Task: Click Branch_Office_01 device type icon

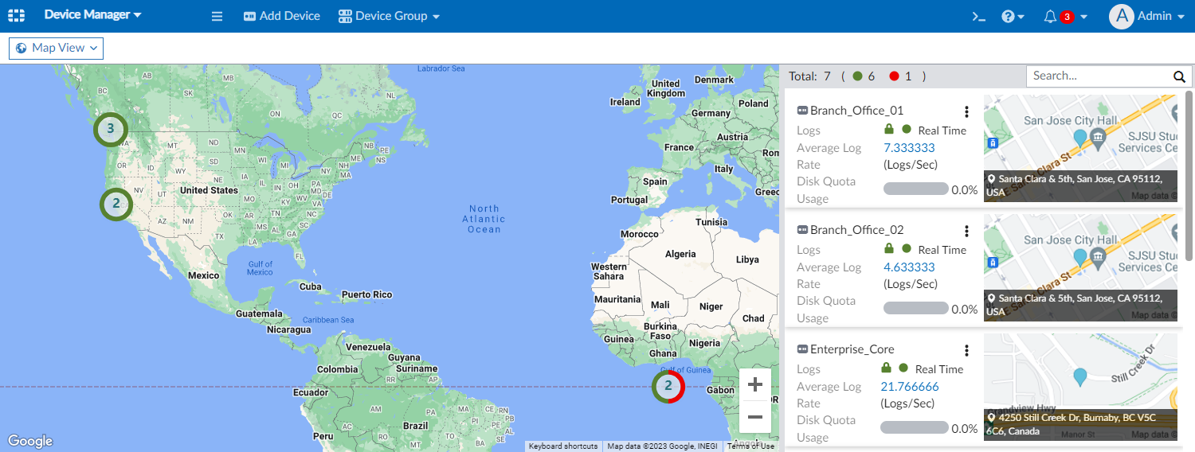Action: point(802,111)
